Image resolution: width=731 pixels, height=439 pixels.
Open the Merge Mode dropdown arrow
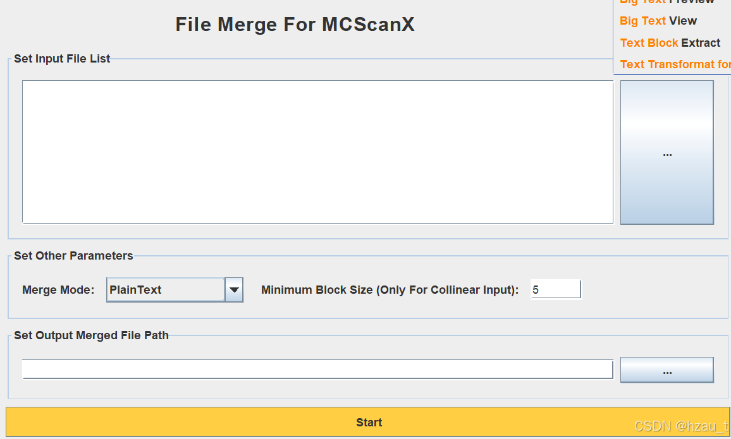click(234, 289)
